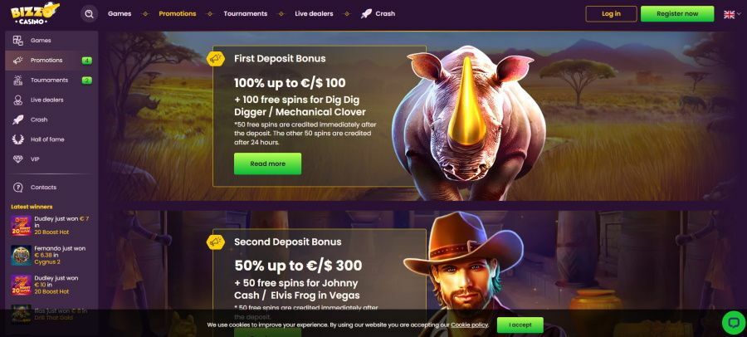Screen dimensions: 747x337
Task: Open live chat support bubble
Action: [733, 323]
